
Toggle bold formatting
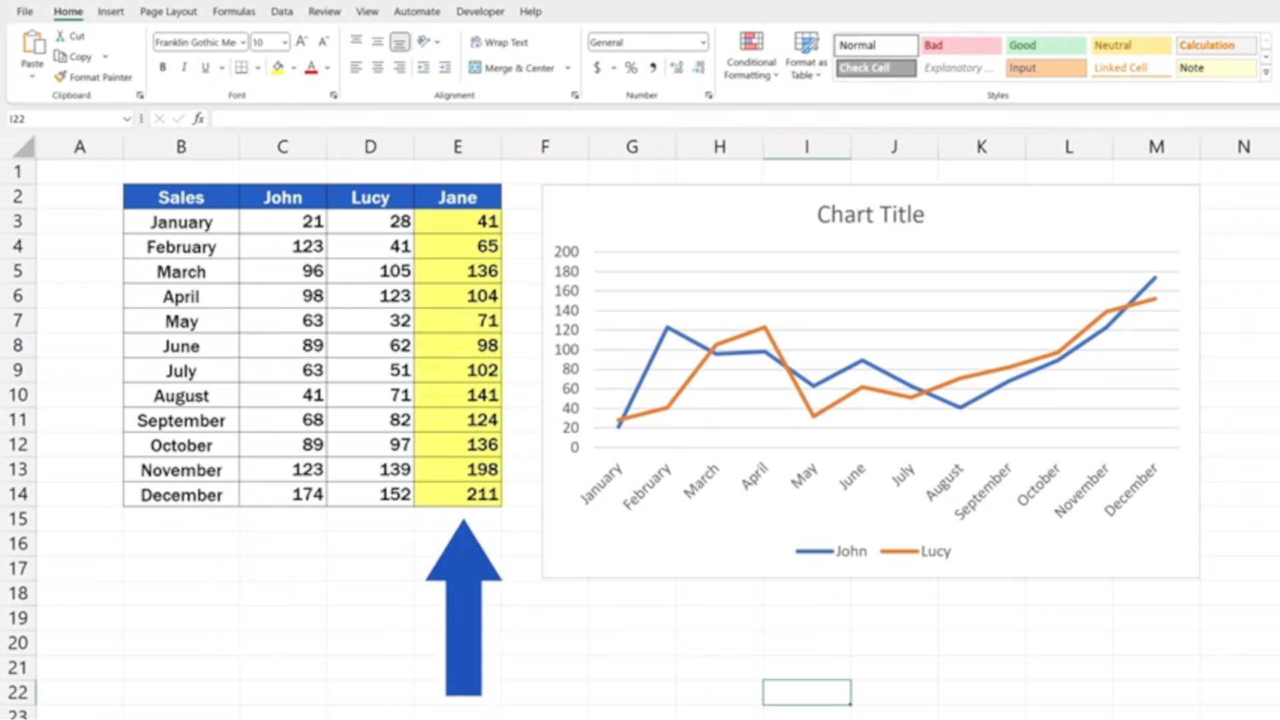162,67
